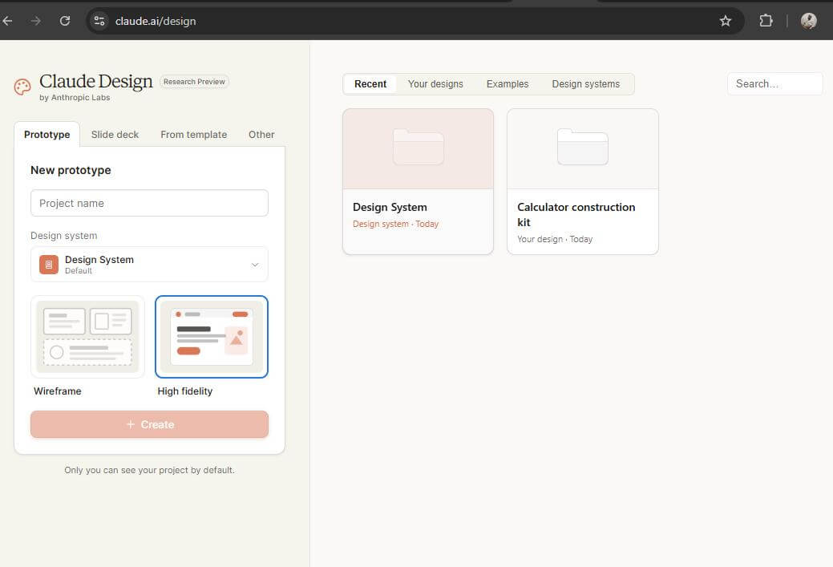Open the From template tab
Screen dimensions: 833x567
click(x=193, y=135)
